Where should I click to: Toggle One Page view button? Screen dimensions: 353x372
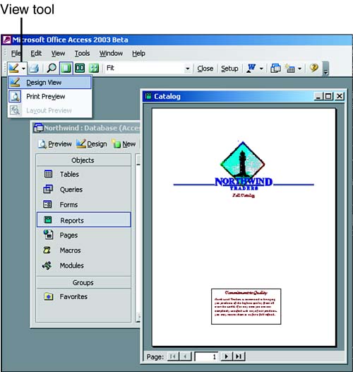pos(66,69)
